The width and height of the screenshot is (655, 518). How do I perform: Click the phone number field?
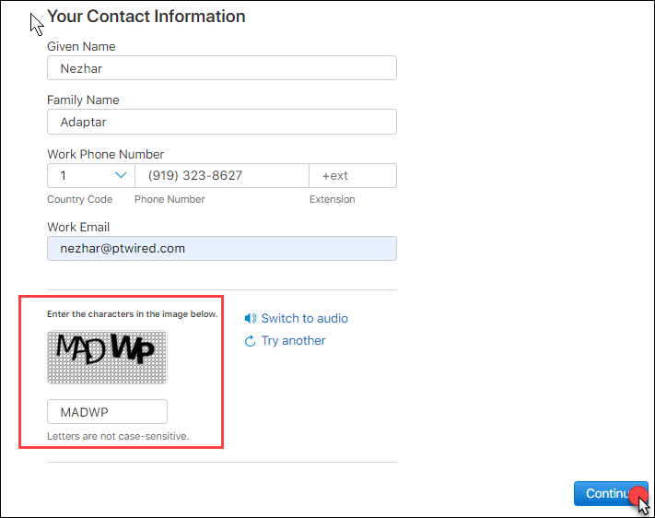tap(221, 175)
